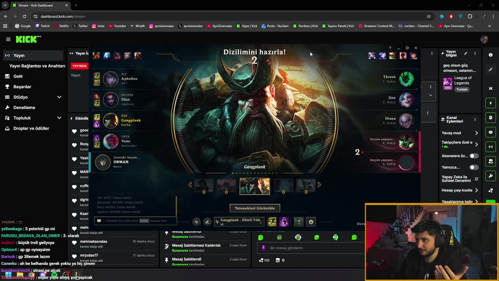Click the pencil icon in right rail
Image resolution: width=499 pixels, height=281 pixels.
490,69
